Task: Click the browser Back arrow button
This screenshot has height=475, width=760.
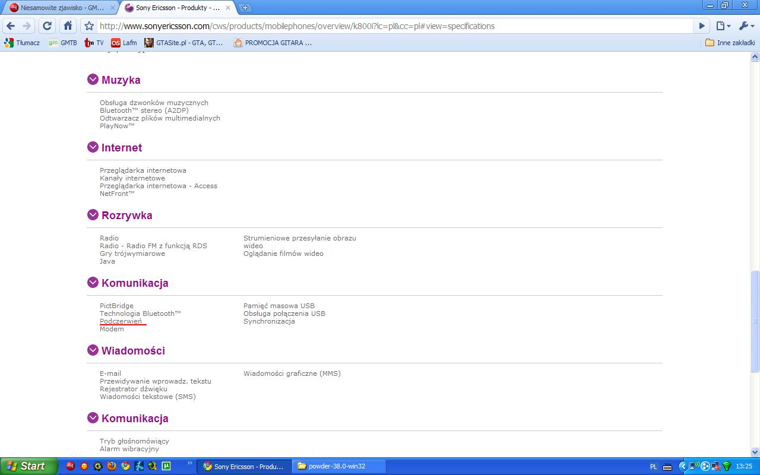Action: pyautogui.click(x=11, y=26)
